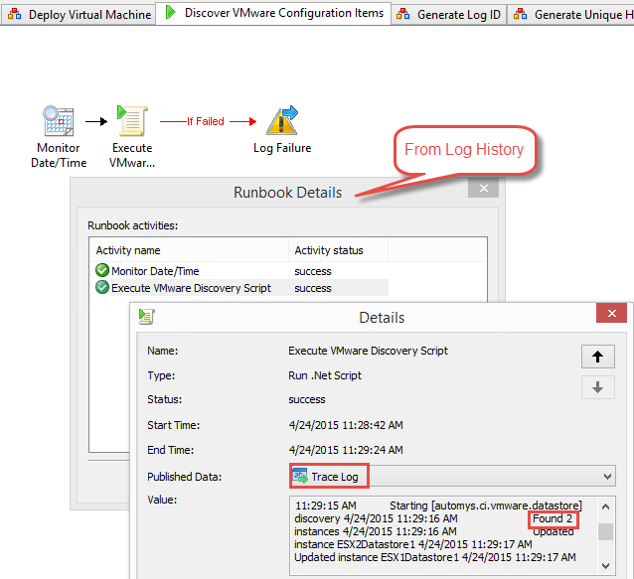The image size is (634, 579).
Task: Click the runbook icon on Generate Unique tab
Action: (x=521, y=15)
